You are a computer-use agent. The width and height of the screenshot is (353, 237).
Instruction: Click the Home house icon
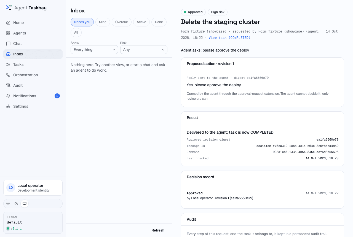pyautogui.click(x=8, y=23)
